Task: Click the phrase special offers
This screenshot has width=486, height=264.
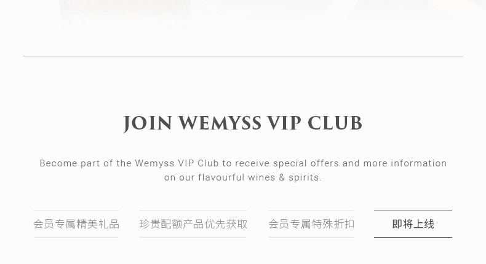Action: coord(306,163)
